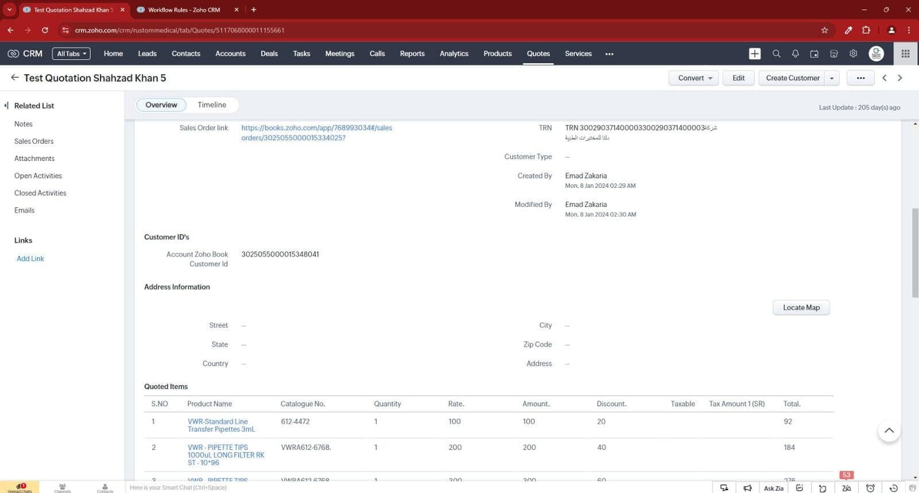Go to previous quote record
Viewport: 919px width, 493px height.
(x=885, y=78)
